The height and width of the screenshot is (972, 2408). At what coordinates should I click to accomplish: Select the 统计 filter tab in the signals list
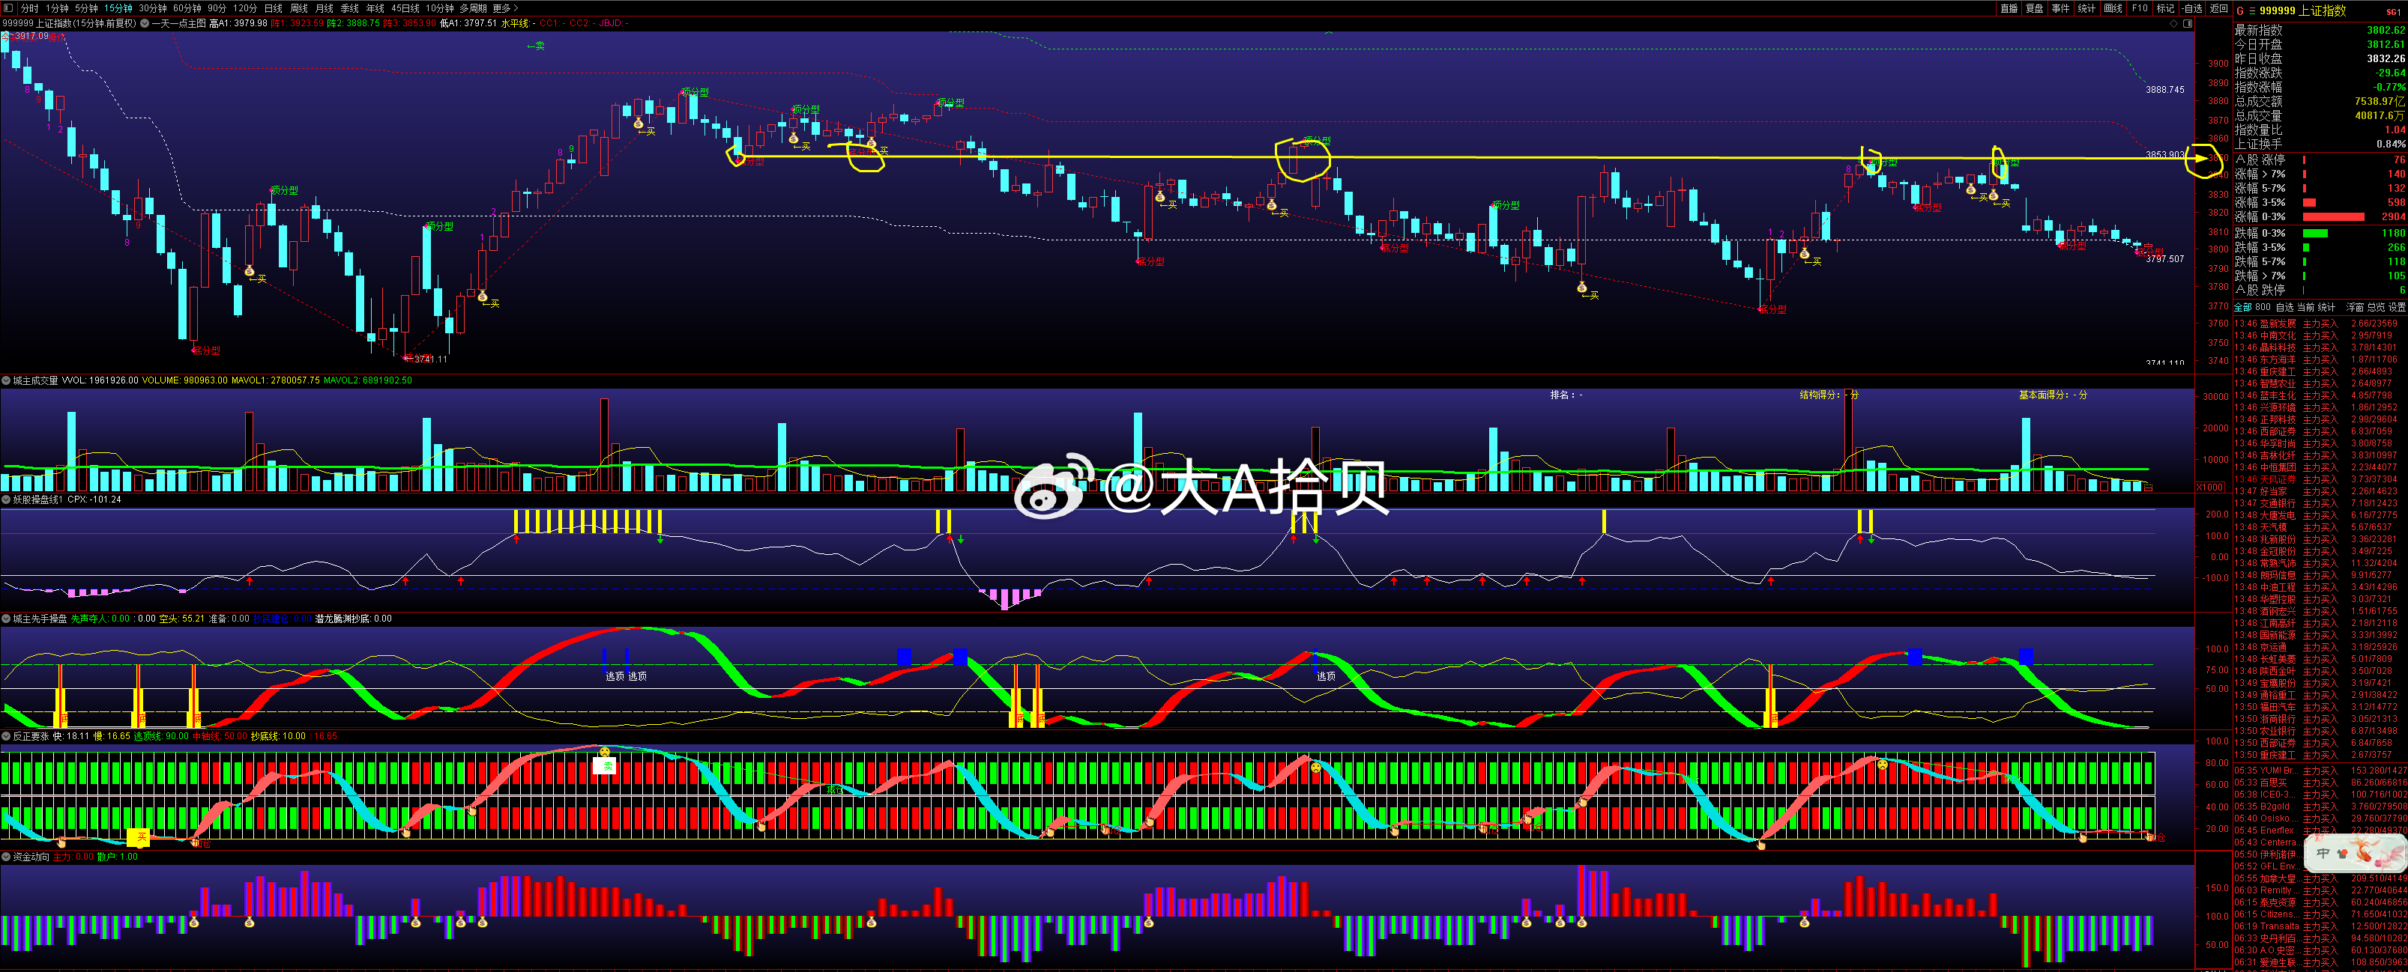pyautogui.click(x=2326, y=307)
